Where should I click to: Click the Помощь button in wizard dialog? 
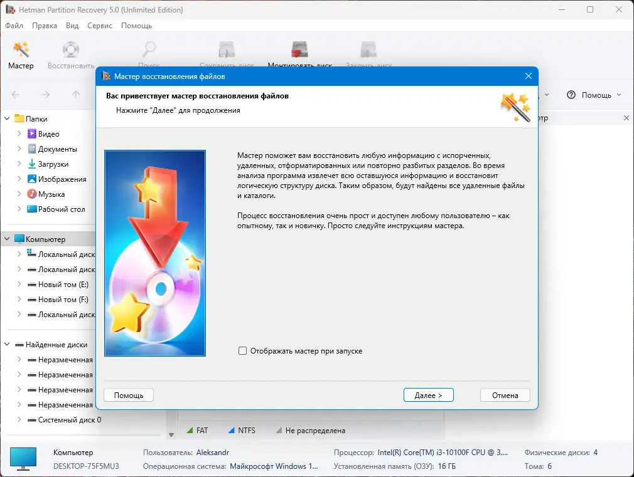pos(129,395)
